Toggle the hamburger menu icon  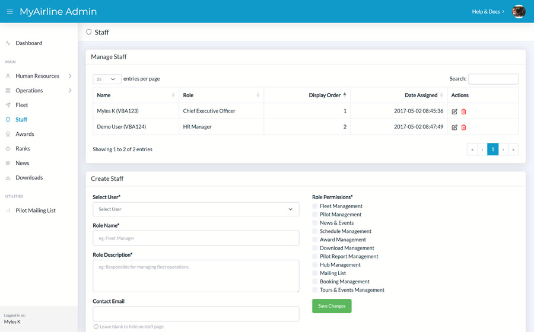[x=10, y=12]
